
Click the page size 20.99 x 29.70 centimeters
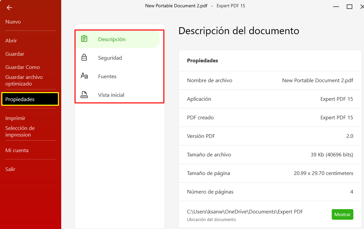tap(323, 173)
